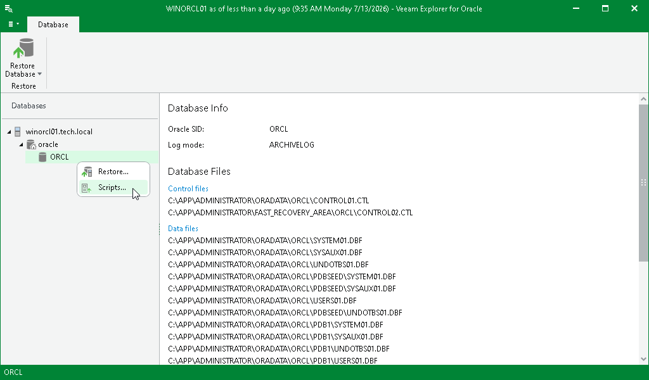Image resolution: width=649 pixels, height=380 pixels.
Task: Click the ORCL database cylinder icon
Action: [x=42, y=156]
